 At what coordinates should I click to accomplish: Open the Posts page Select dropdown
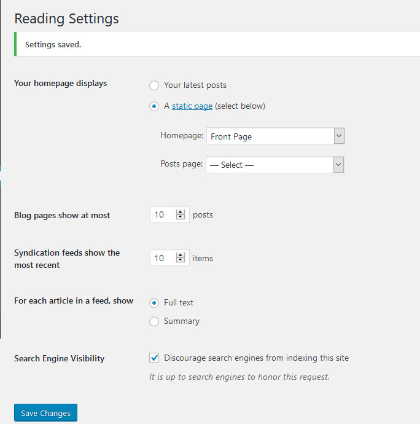[275, 165]
